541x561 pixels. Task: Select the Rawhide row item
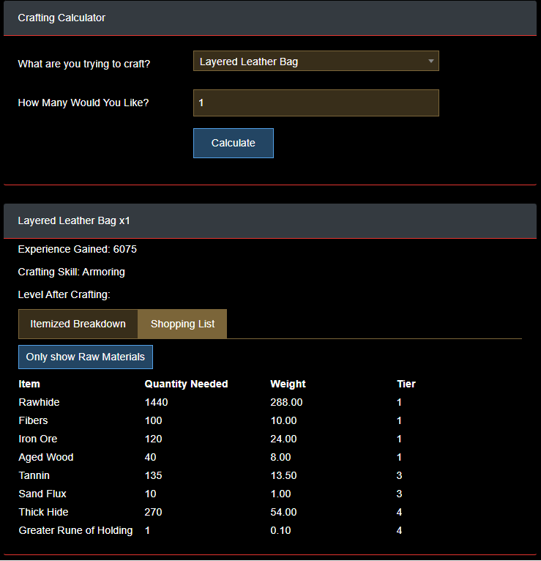tap(39, 402)
